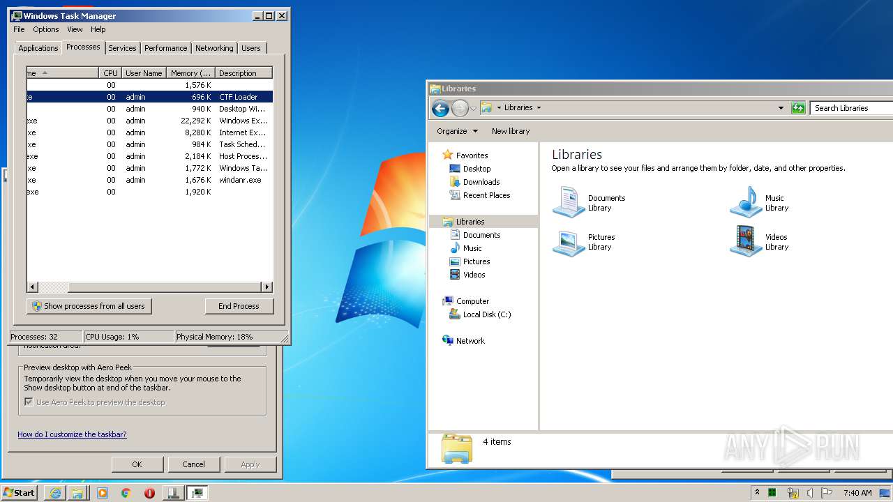
Task: Open Google Chrome from the taskbar
Action: point(126,493)
